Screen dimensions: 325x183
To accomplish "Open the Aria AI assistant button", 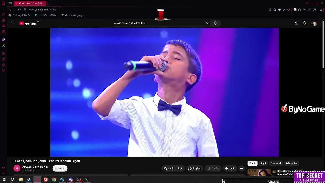I will [x=315, y=10].
